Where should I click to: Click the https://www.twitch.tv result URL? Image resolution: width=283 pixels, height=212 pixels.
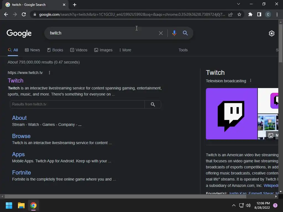[25, 73]
